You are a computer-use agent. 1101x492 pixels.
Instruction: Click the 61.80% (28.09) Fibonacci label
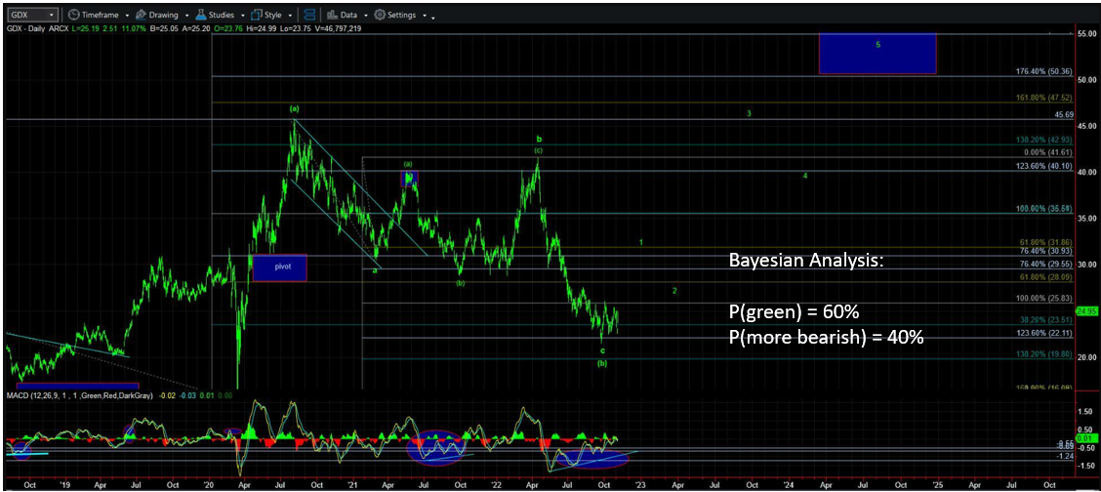(1044, 278)
